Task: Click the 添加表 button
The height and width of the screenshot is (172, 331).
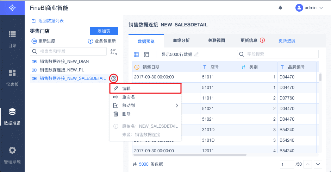Action: (x=104, y=31)
